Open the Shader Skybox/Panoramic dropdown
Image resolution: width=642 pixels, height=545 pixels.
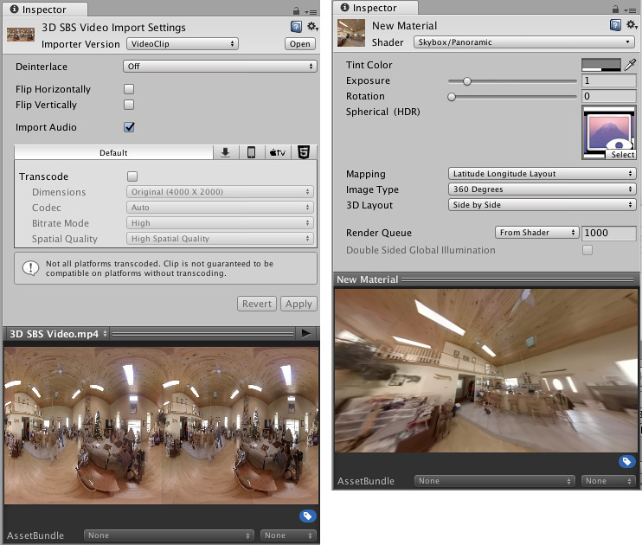(x=523, y=42)
